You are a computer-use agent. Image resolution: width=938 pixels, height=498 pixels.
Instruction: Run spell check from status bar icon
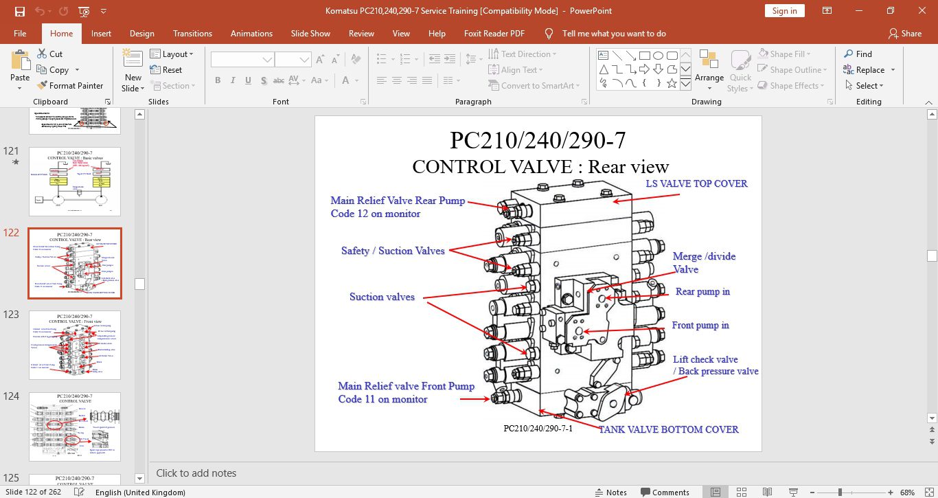click(x=80, y=492)
